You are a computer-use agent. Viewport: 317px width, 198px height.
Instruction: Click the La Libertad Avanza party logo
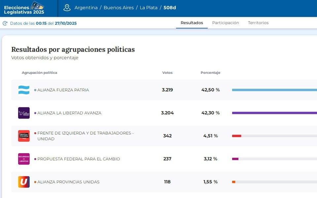coord(24,113)
